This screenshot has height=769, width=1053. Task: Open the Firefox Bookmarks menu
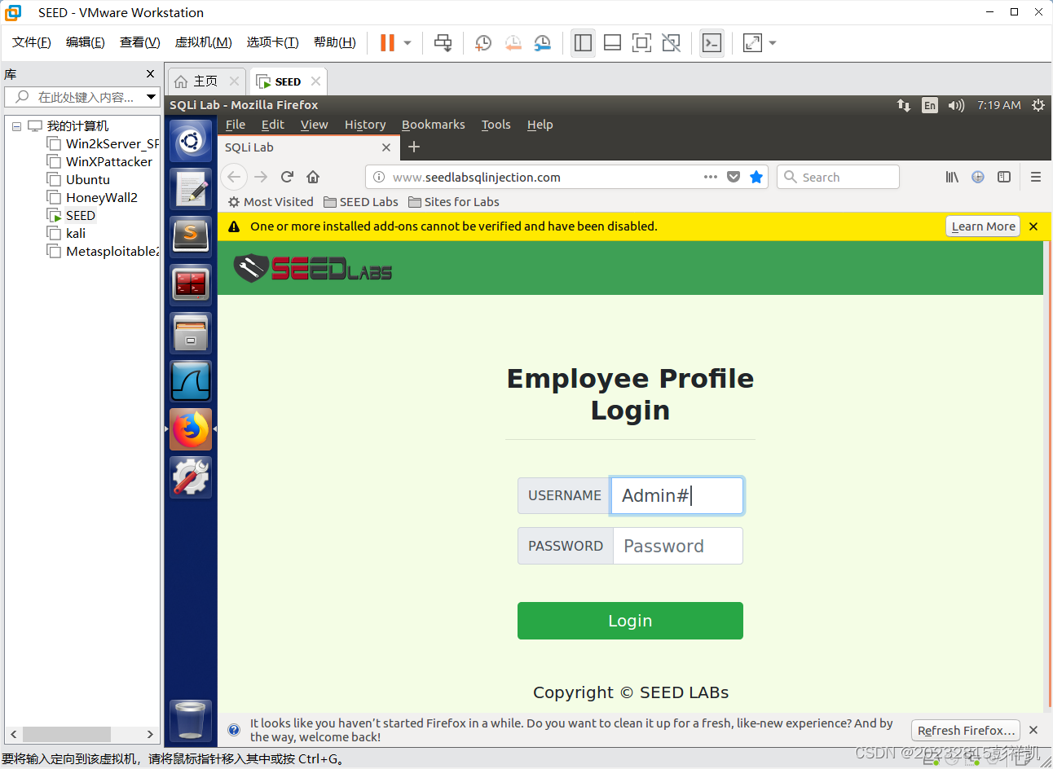pyautogui.click(x=434, y=125)
